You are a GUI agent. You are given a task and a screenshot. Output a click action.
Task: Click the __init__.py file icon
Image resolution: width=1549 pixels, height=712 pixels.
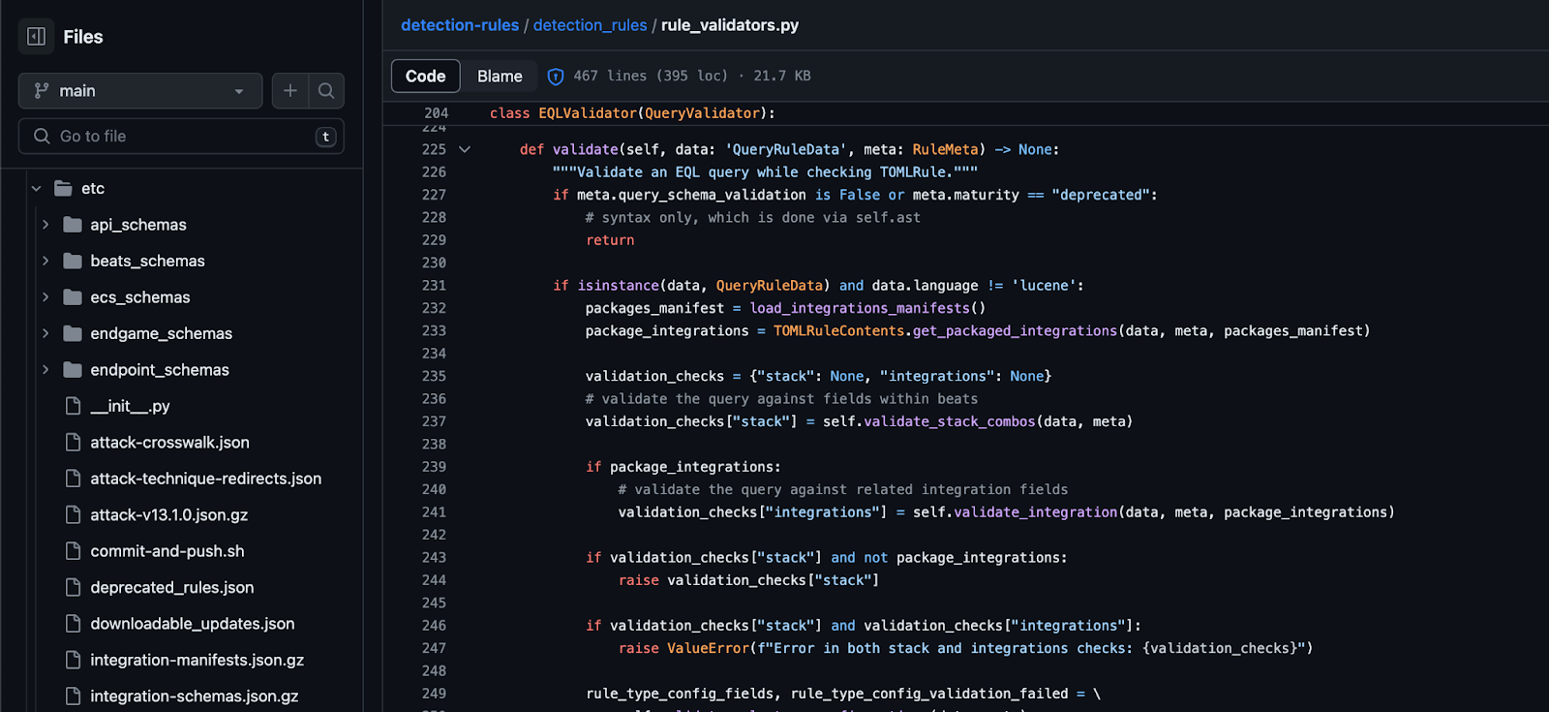click(73, 406)
